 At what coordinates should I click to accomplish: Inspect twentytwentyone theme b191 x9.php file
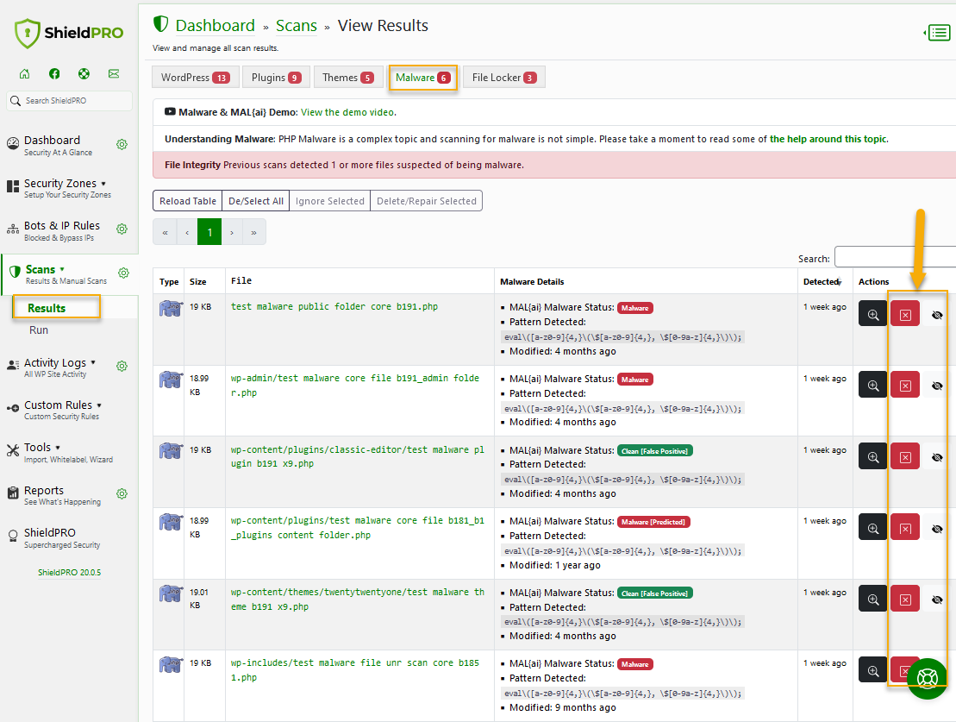coord(872,600)
